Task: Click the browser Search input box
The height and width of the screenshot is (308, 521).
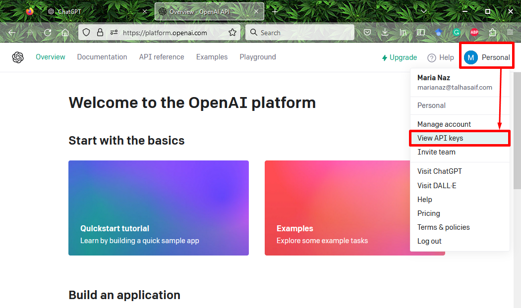Action: pos(300,33)
